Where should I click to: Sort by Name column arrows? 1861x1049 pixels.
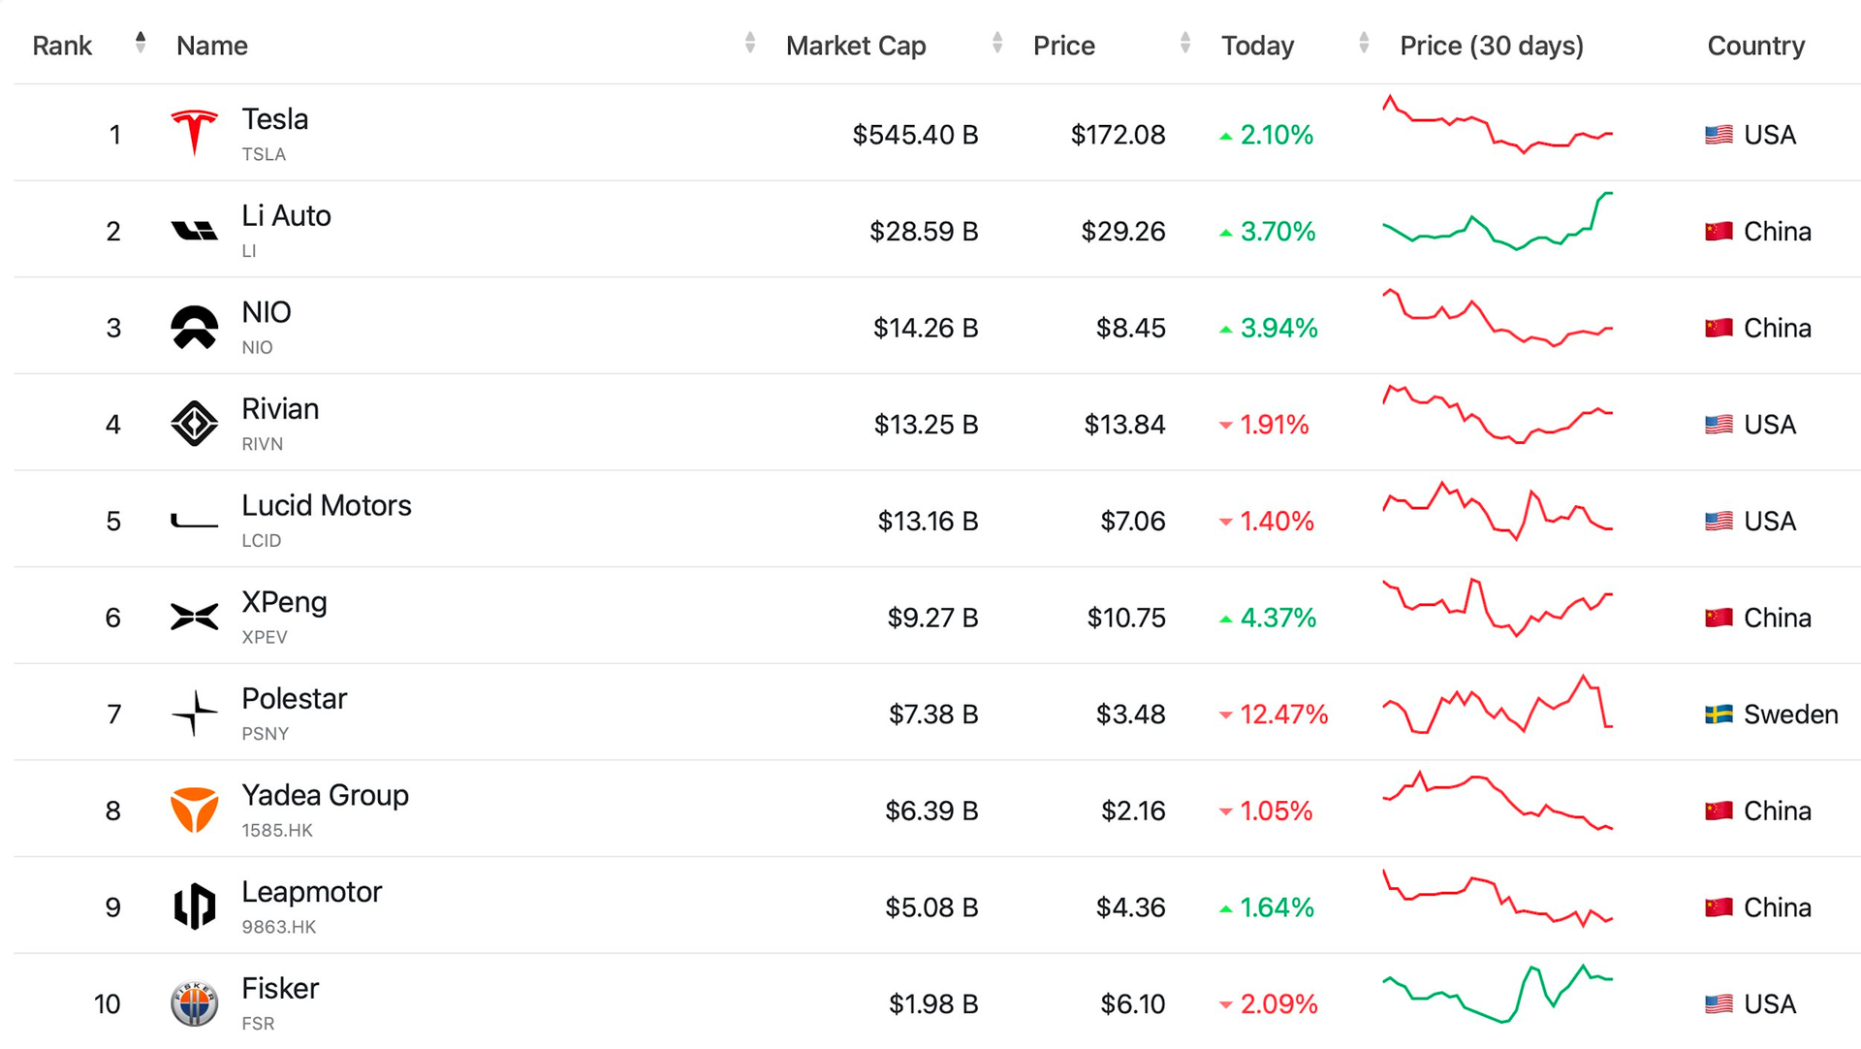(750, 43)
